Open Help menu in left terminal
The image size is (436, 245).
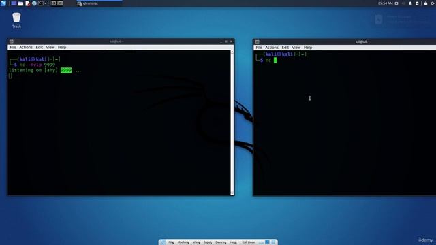point(62,47)
